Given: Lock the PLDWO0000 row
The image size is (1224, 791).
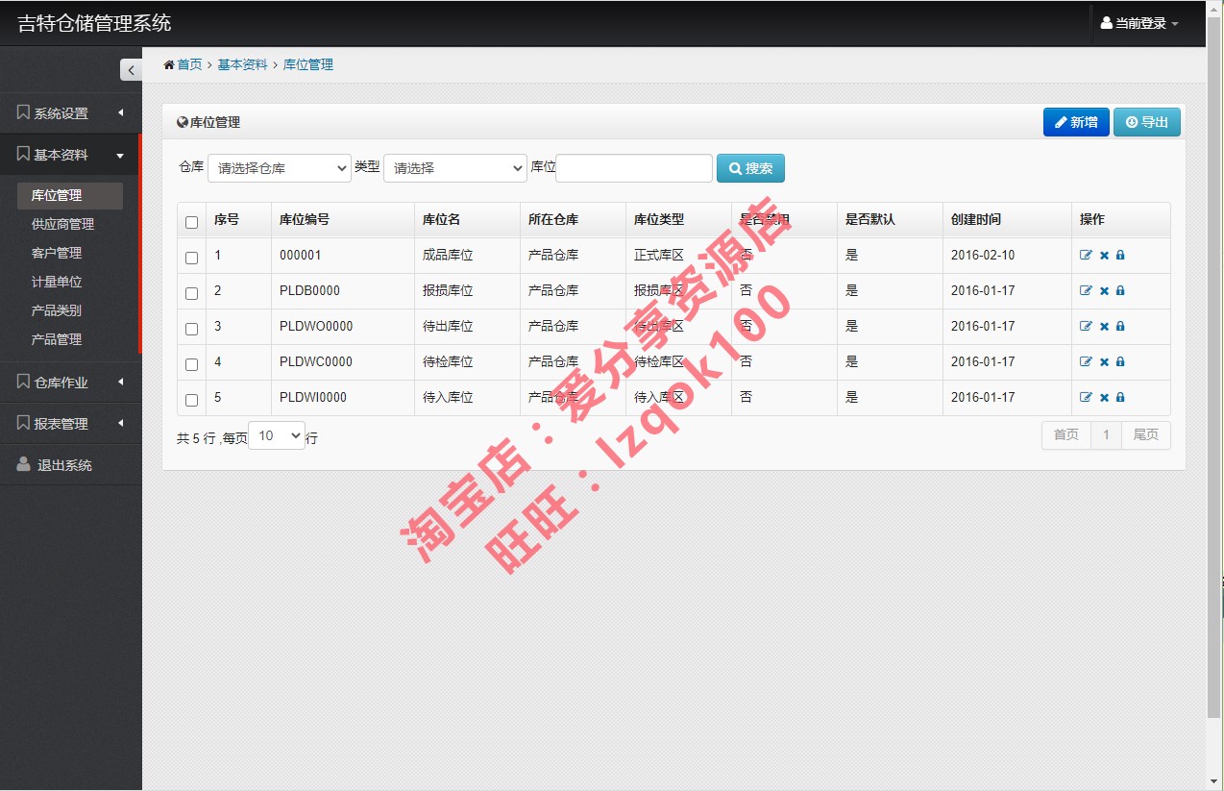Looking at the screenshot, I should tap(1120, 327).
